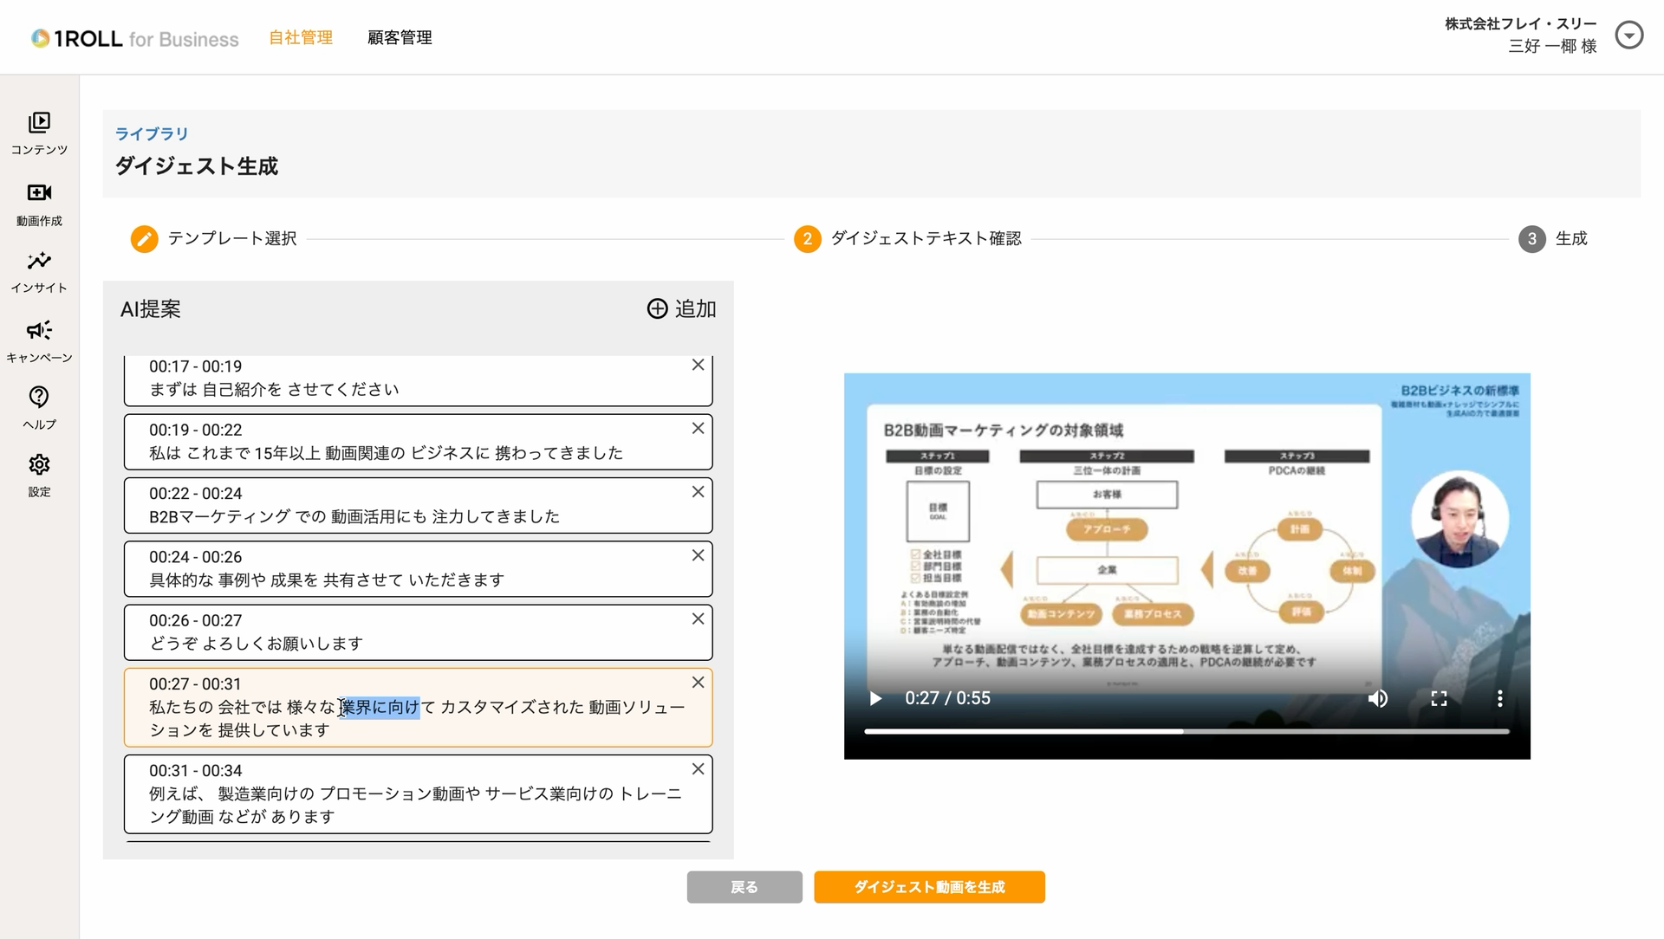Seek on the video progress bar
The image size is (1664, 939).
click(1186, 732)
